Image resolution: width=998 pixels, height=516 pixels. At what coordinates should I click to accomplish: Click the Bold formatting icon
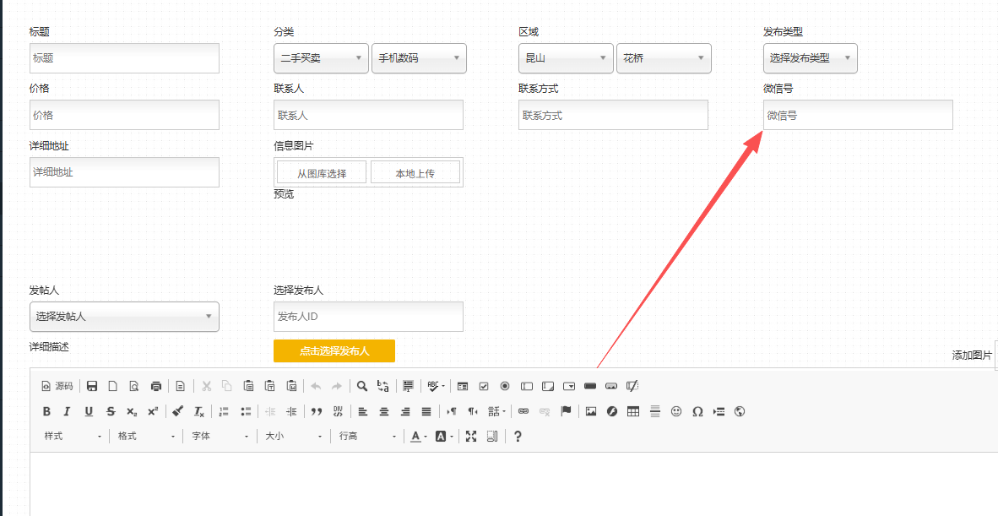point(46,411)
